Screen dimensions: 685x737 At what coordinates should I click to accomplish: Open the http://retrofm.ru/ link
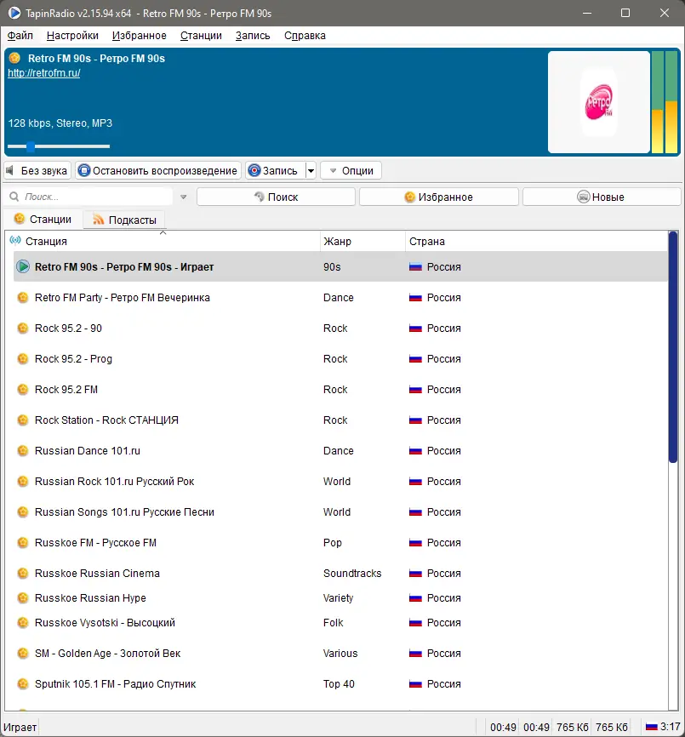tap(43, 73)
